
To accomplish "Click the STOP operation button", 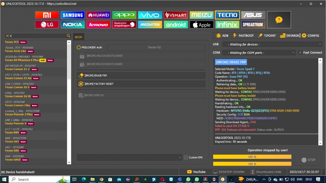I will pos(308,160).
